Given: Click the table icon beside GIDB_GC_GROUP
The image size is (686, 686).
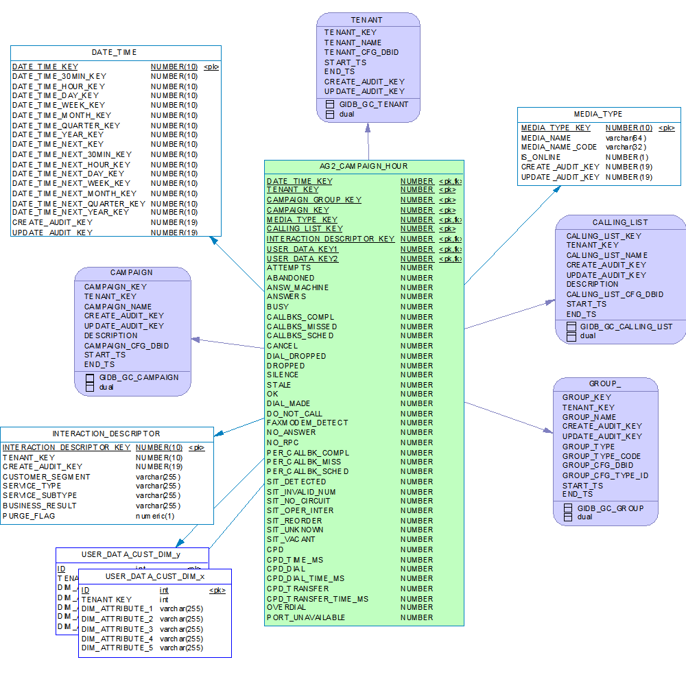Looking at the screenshot, I should point(568,508).
